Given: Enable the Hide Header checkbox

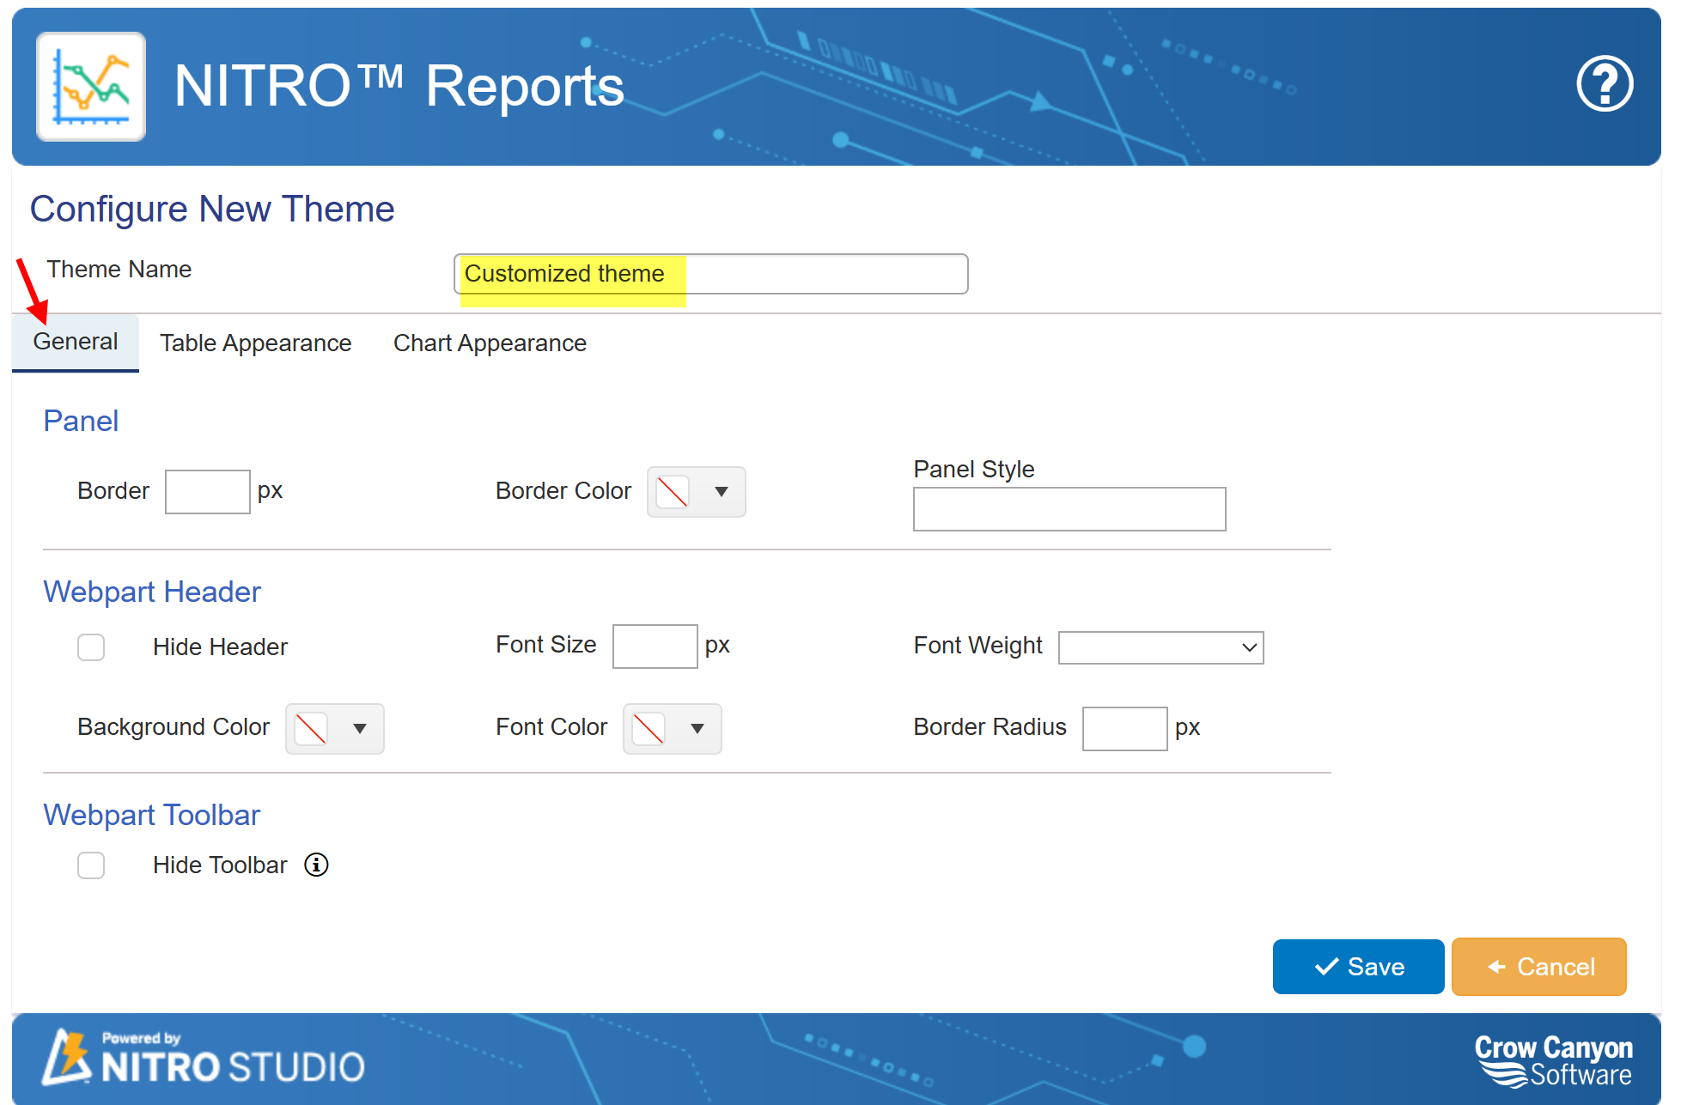Looking at the screenshot, I should pos(91,647).
